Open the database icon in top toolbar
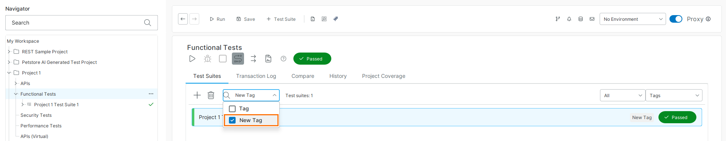 click(580, 19)
